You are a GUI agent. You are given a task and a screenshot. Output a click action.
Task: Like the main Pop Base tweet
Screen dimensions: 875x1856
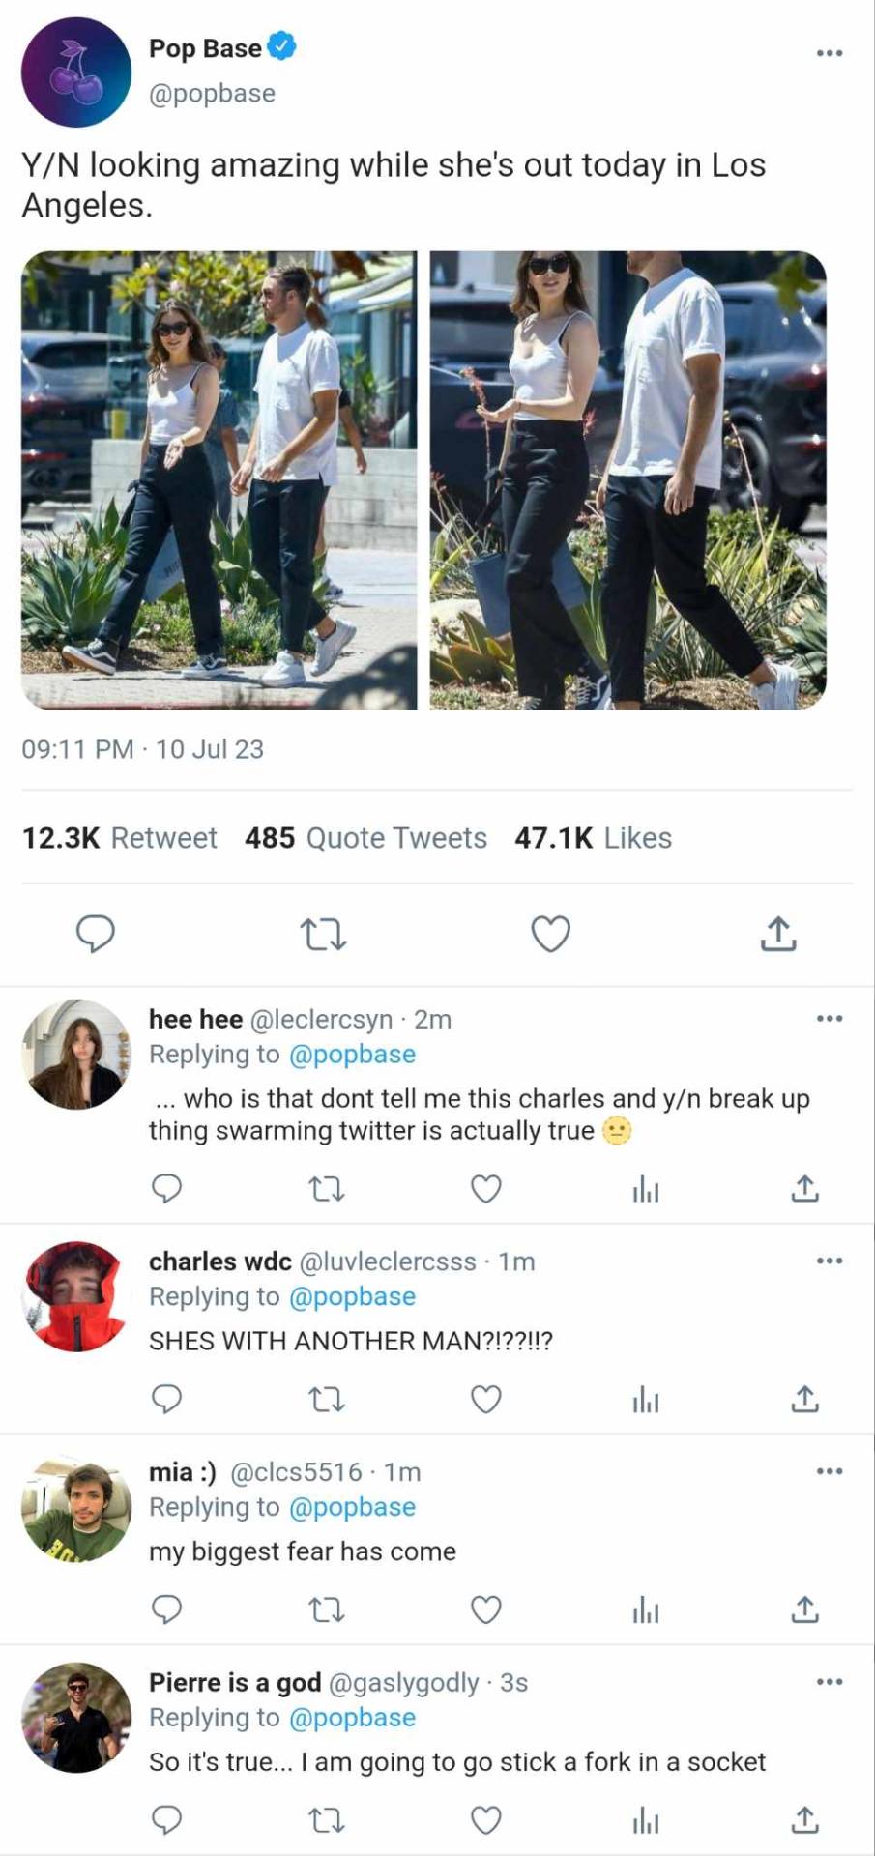coord(551,934)
